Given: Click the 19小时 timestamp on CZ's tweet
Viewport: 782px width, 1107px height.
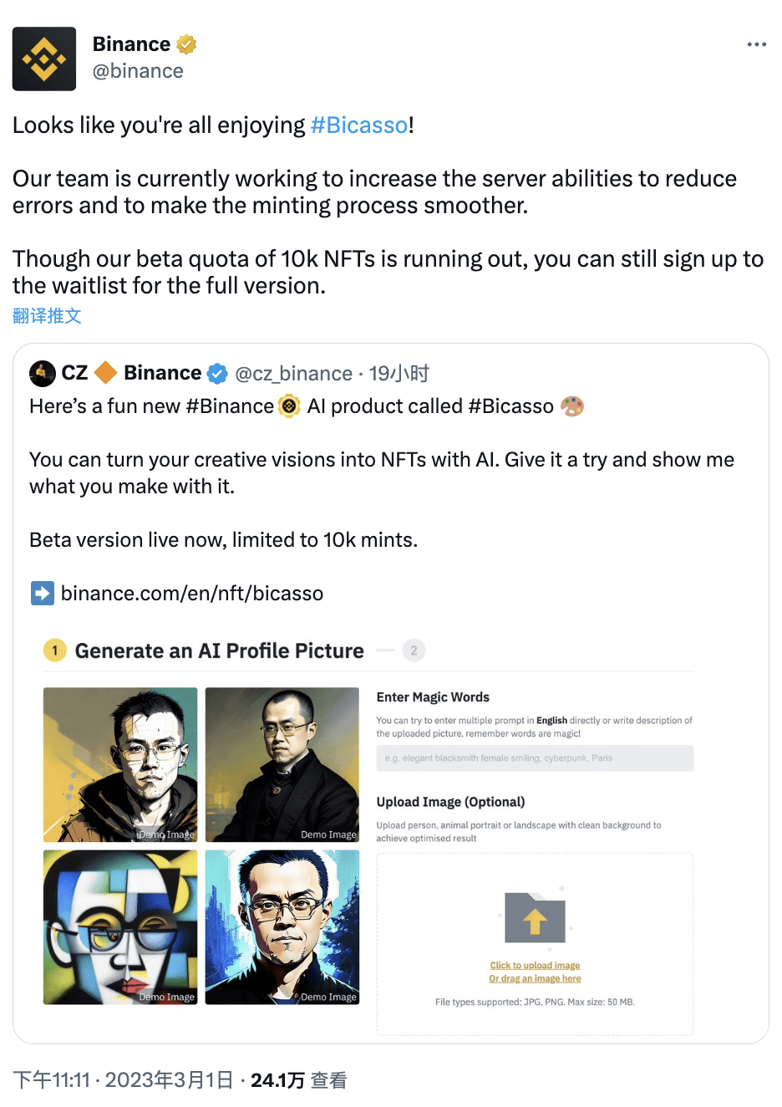Looking at the screenshot, I should pos(399,373).
